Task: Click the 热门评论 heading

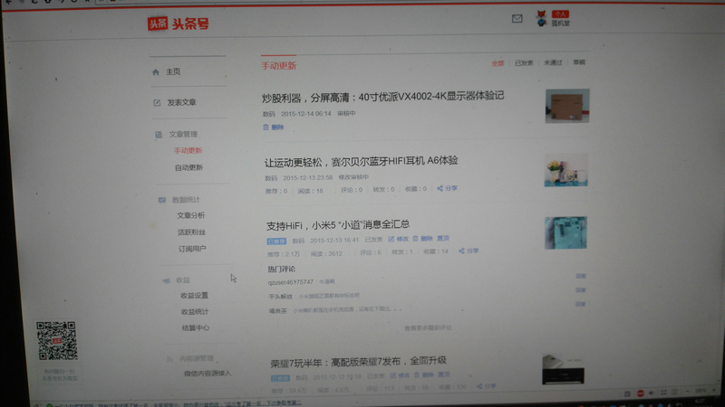Action: (x=281, y=269)
